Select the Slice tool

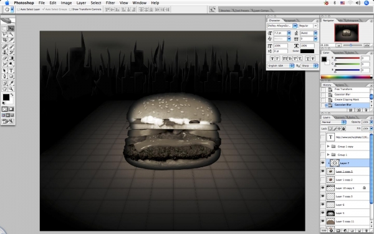tap(11, 40)
